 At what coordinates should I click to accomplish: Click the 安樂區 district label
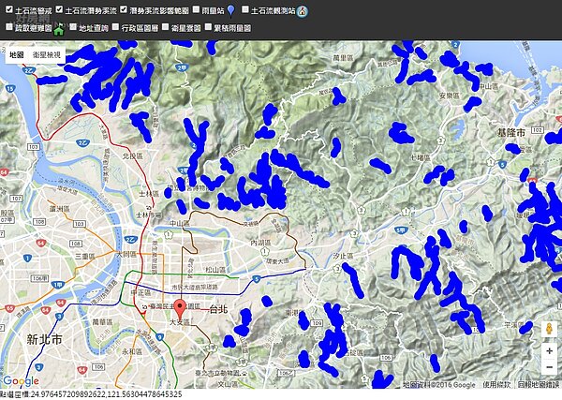pyautogui.click(x=450, y=96)
